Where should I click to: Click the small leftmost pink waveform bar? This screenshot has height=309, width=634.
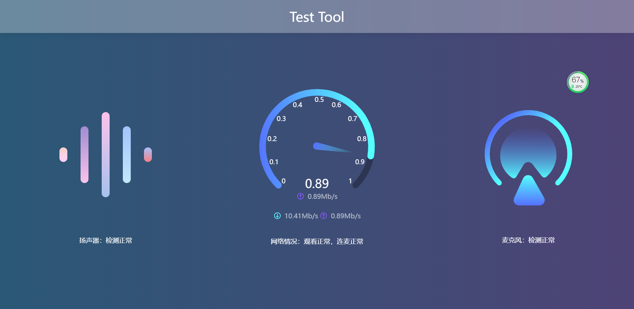pyautogui.click(x=63, y=155)
